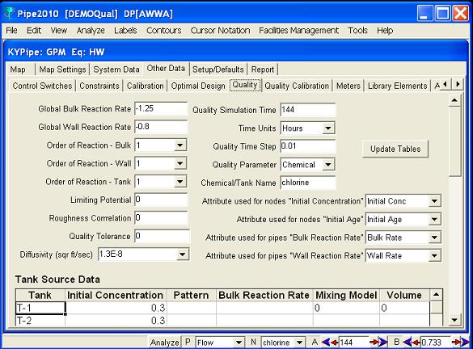Expand the Diffusivity dropdown
This screenshot has height=349, width=473.
tap(182, 254)
